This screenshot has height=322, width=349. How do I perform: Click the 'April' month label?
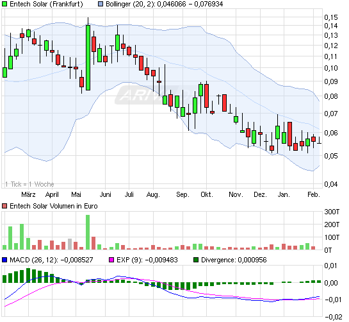pos(52,194)
